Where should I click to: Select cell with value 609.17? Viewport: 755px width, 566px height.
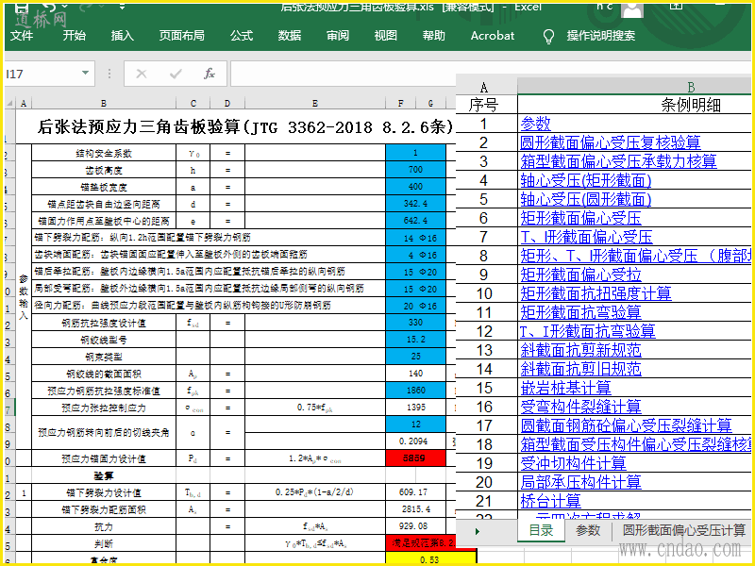click(415, 492)
